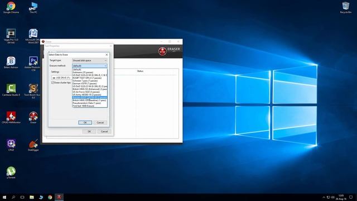Open network status in system tray

coord(329,197)
